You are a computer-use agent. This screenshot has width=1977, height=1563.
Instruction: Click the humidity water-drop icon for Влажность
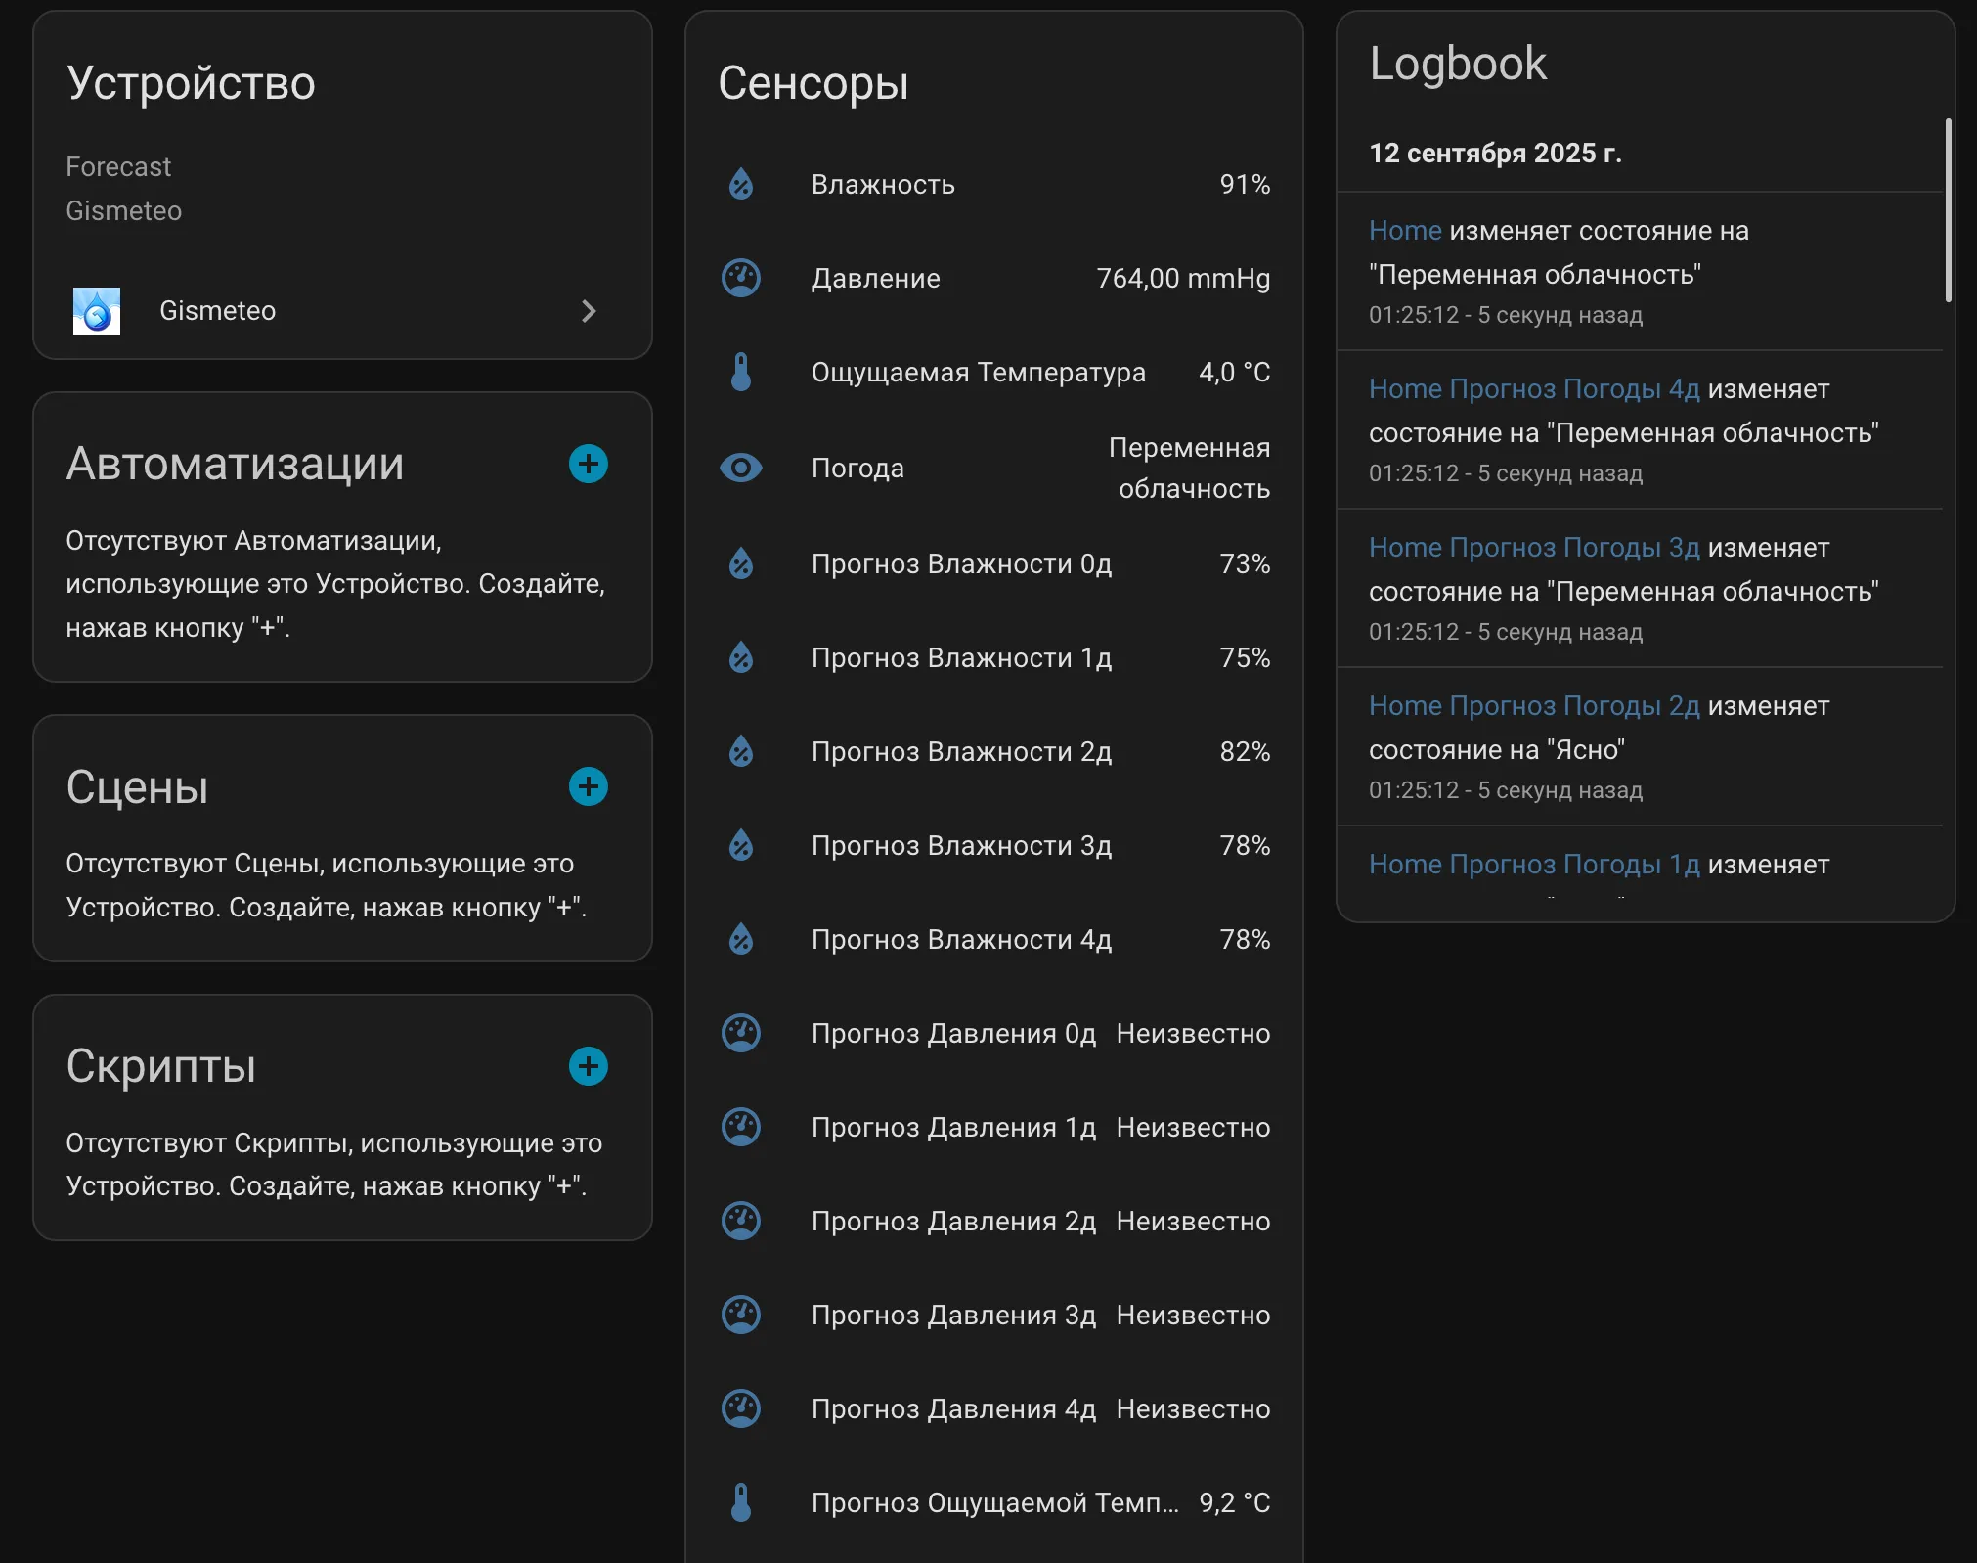741,184
